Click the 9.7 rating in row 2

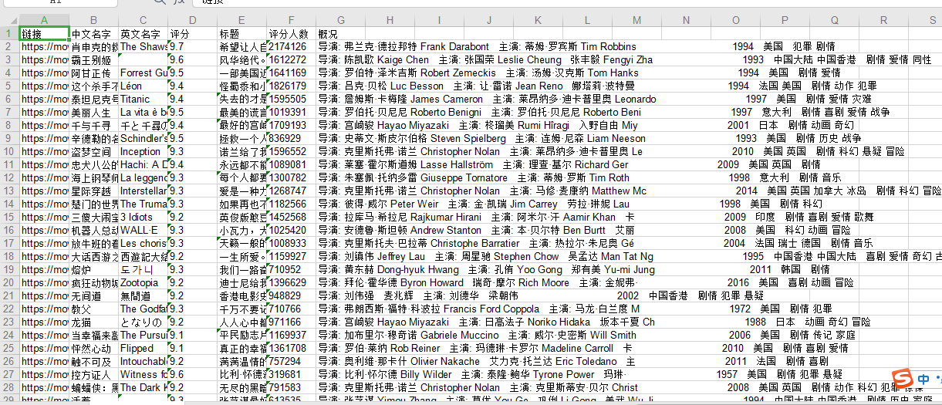(193, 46)
